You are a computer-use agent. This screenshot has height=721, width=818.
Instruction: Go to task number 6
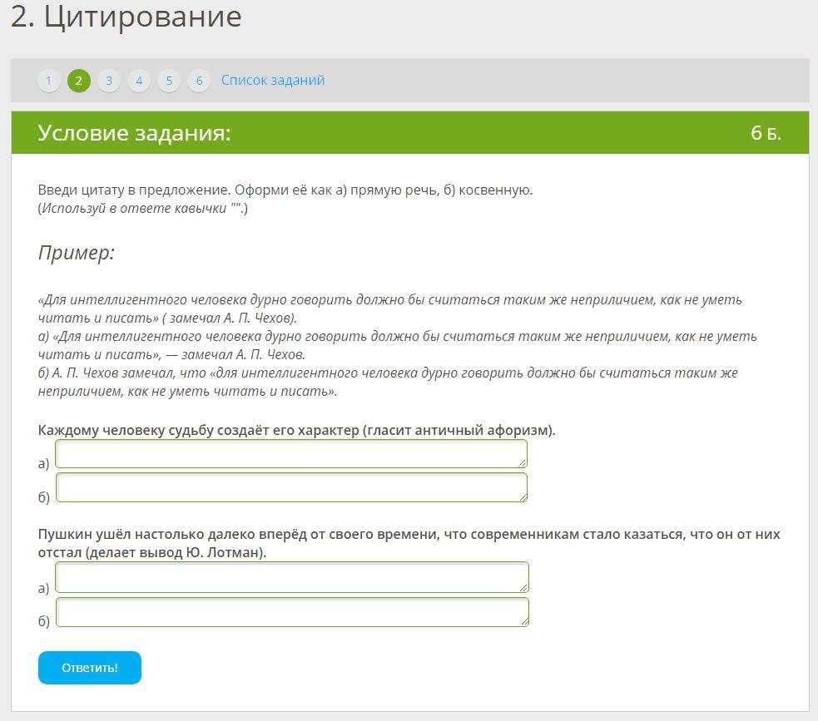click(199, 81)
